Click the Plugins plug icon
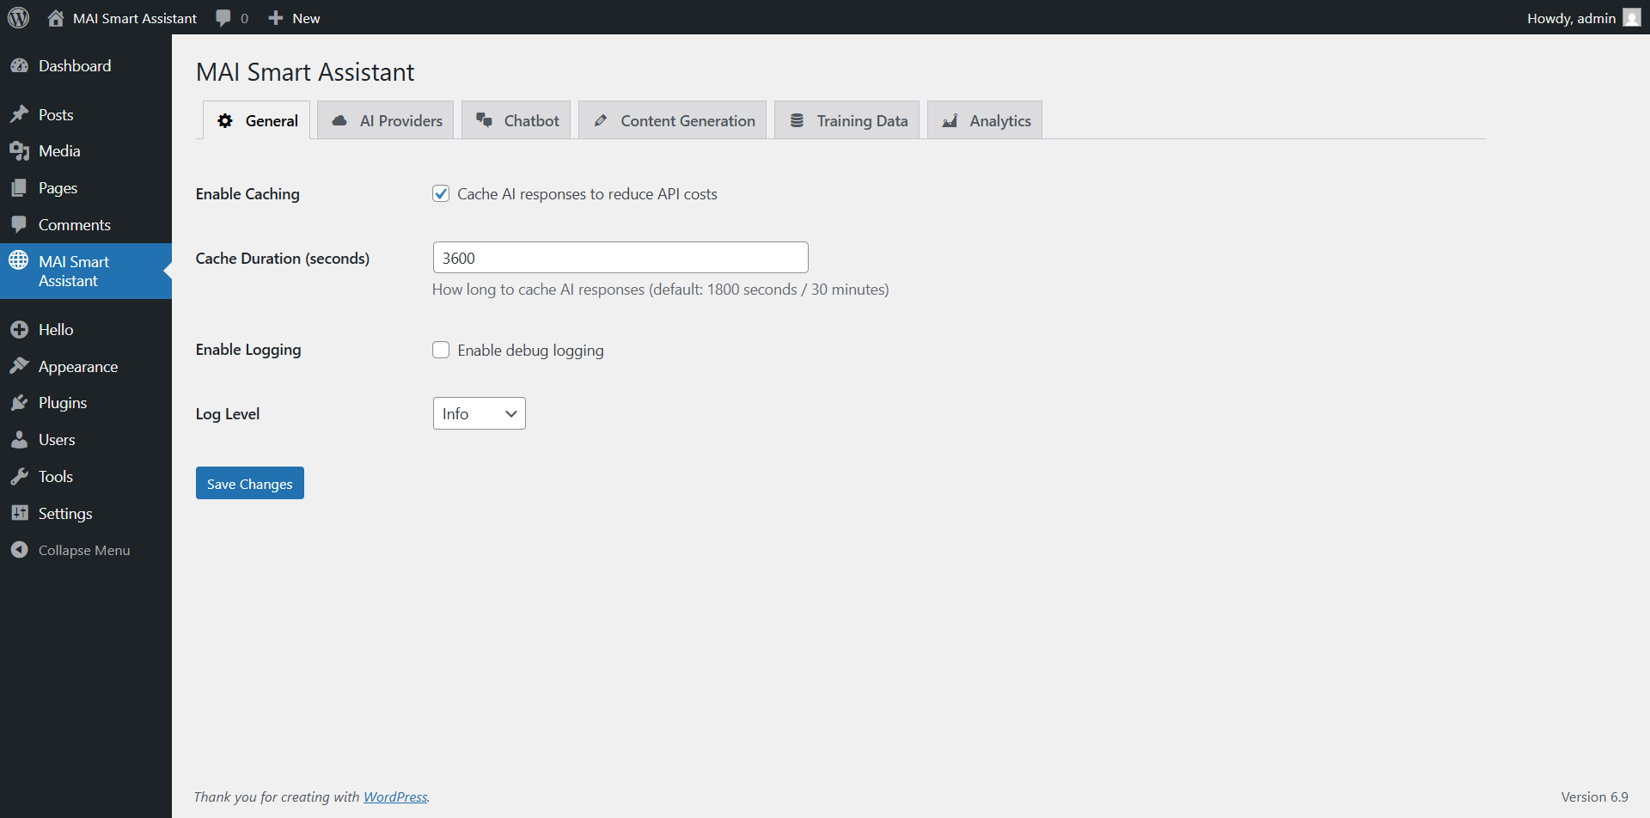The height and width of the screenshot is (818, 1650). tap(19, 403)
